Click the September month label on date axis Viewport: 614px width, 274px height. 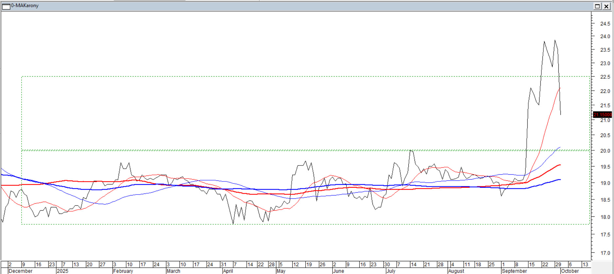(x=514, y=271)
